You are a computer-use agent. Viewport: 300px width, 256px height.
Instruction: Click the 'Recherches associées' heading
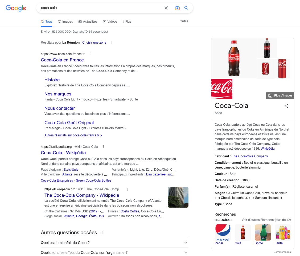225,217
